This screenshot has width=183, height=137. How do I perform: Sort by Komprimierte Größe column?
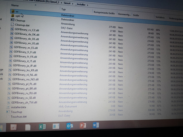point(104,13)
